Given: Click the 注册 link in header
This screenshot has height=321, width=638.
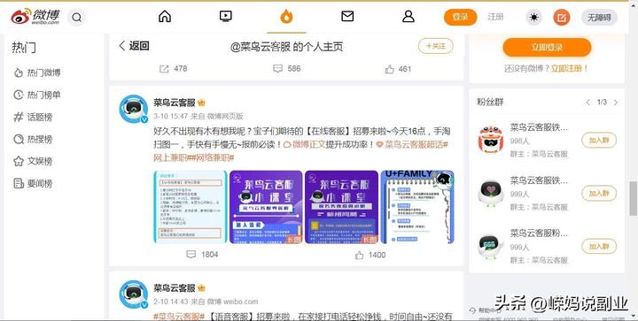Looking at the screenshot, I should point(495,17).
